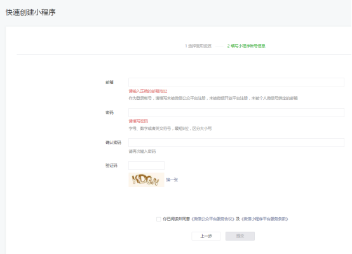This screenshot has width=352, height=254.
Task: Click the 确认密码 field label
Action: (x=113, y=143)
